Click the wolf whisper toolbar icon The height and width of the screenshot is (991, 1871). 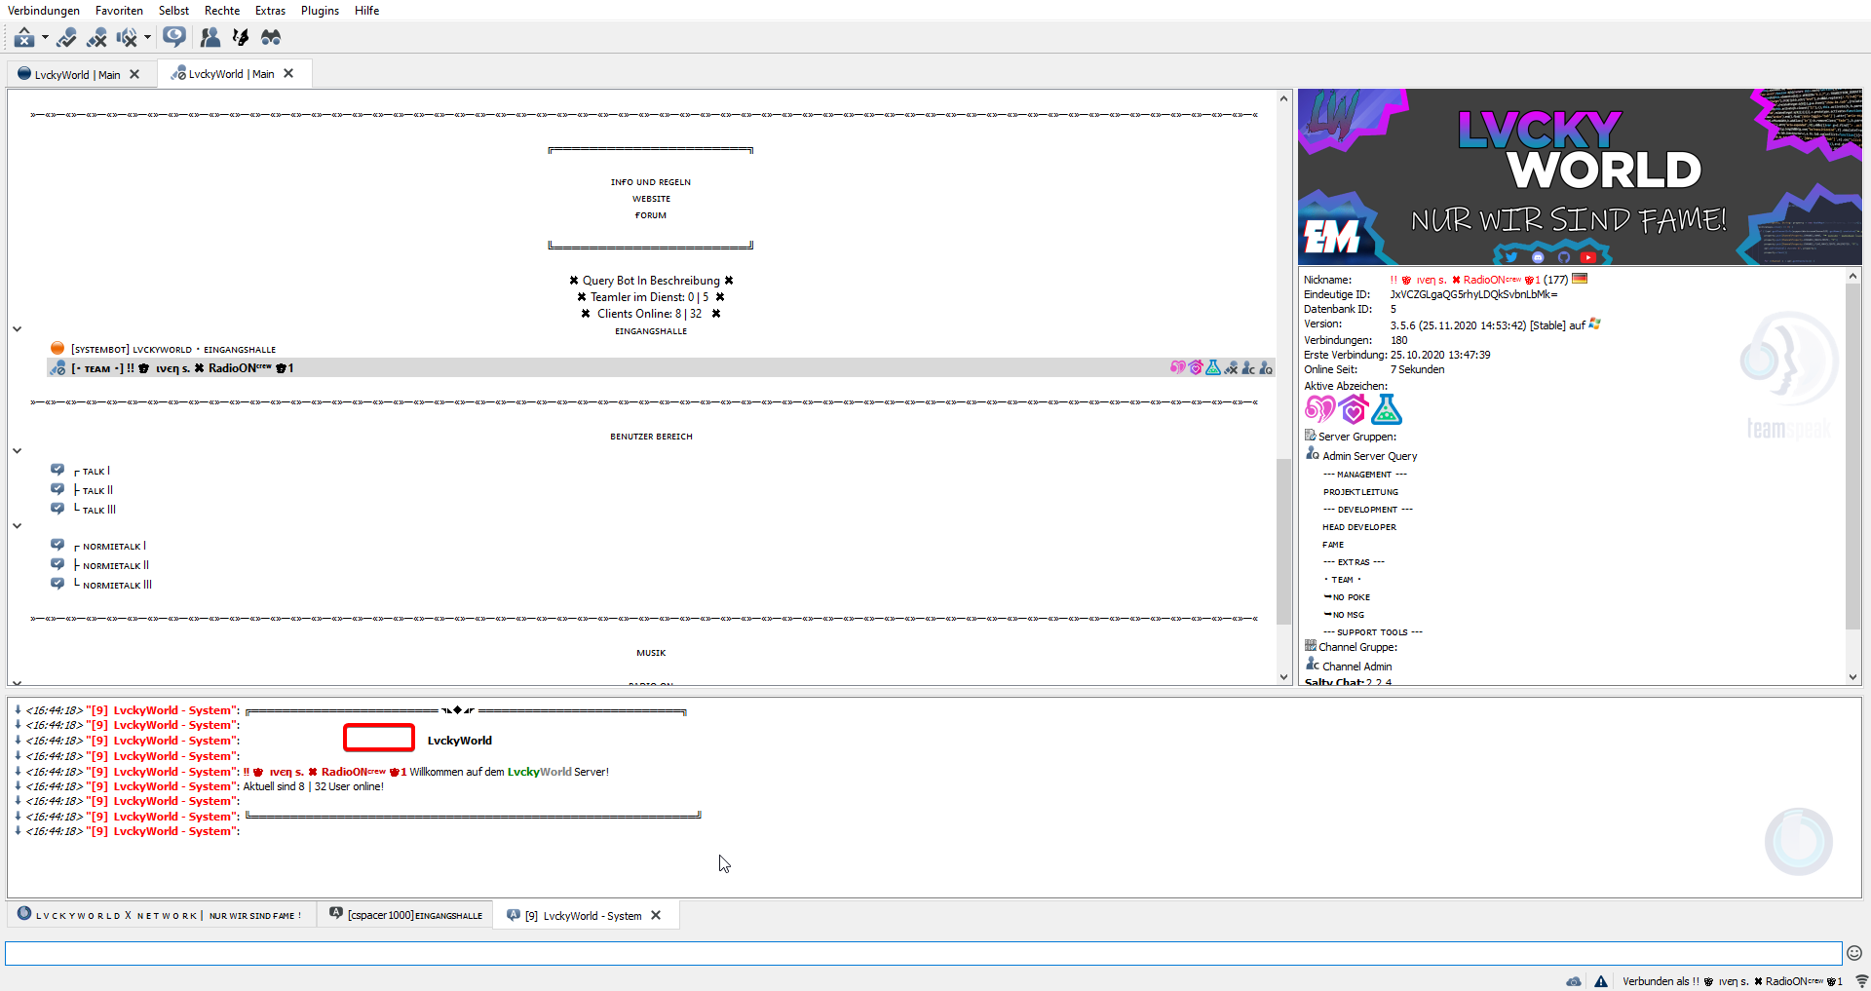pyautogui.click(x=241, y=37)
